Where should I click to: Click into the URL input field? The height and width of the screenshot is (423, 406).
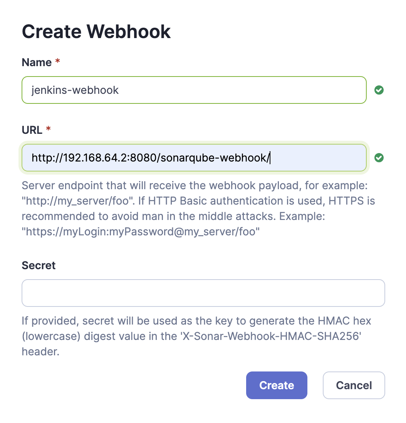tap(194, 158)
